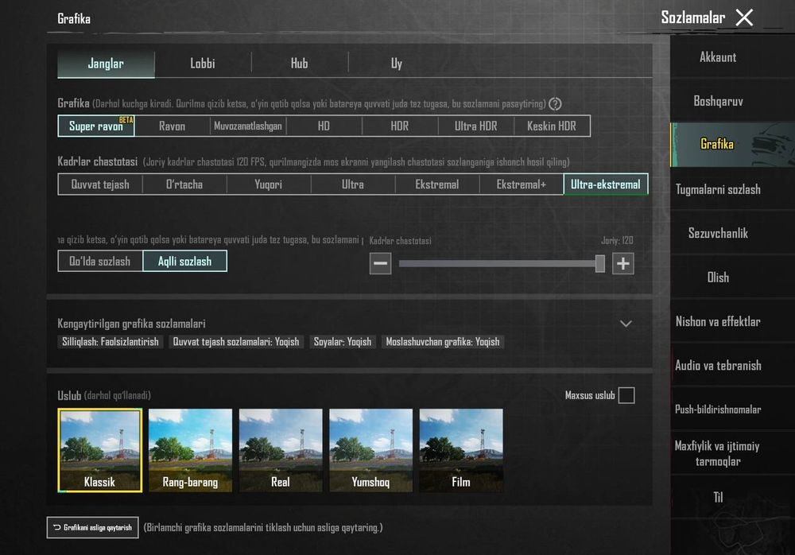This screenshot has height=555, width=795.
Task: Select Super ravon graphics quality
Action: pos(96,126)
